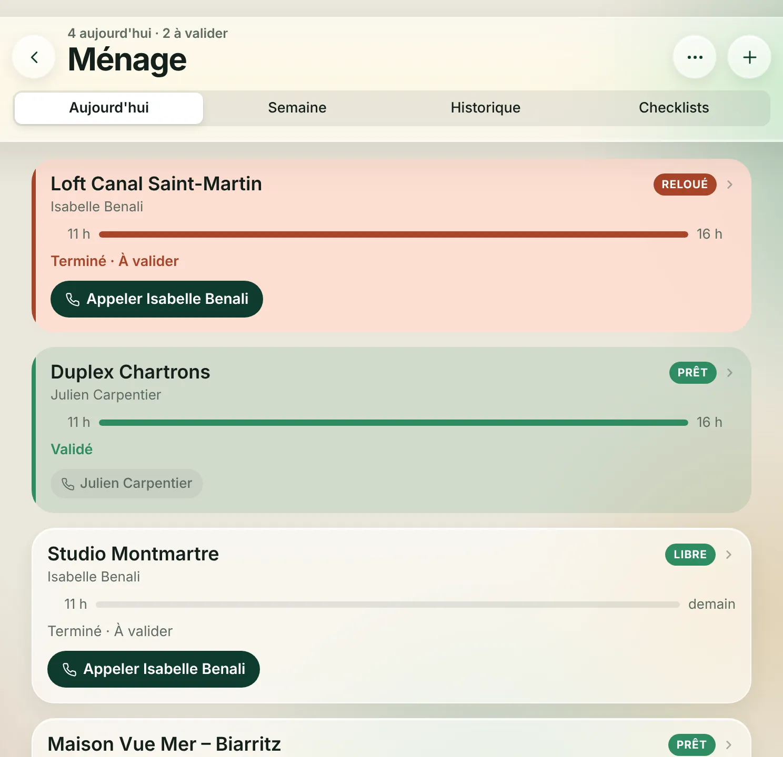Click phone icon in Studio Montmartre call button
The width and height of the screenshot is (783, 757).
(69, 669)
